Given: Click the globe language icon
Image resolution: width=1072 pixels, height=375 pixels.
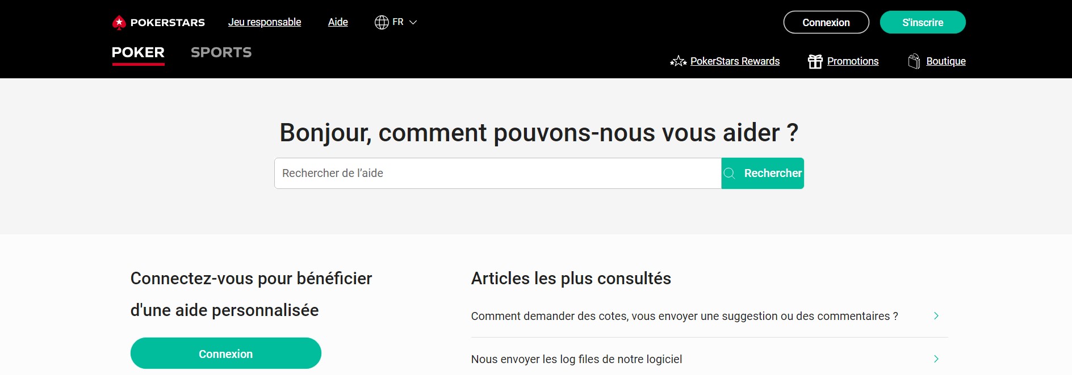Looking at the screenshot, I should [382, 22].
